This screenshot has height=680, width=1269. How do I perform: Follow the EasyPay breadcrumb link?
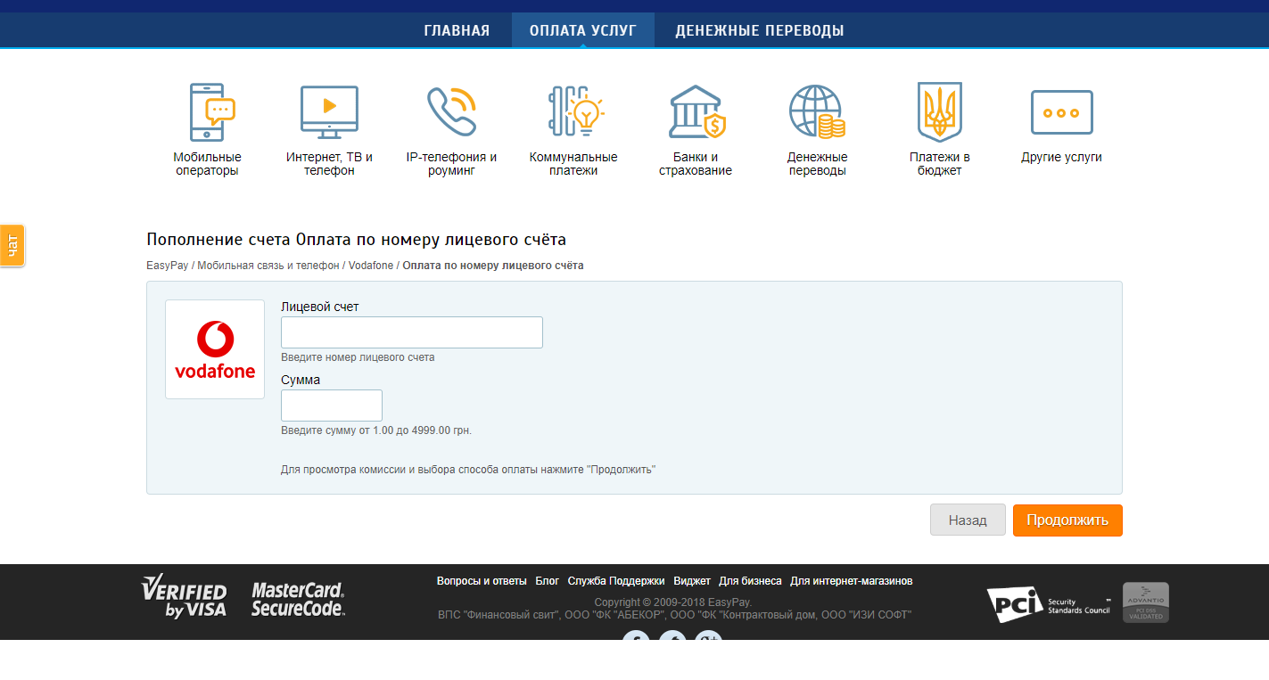[168, 266]
